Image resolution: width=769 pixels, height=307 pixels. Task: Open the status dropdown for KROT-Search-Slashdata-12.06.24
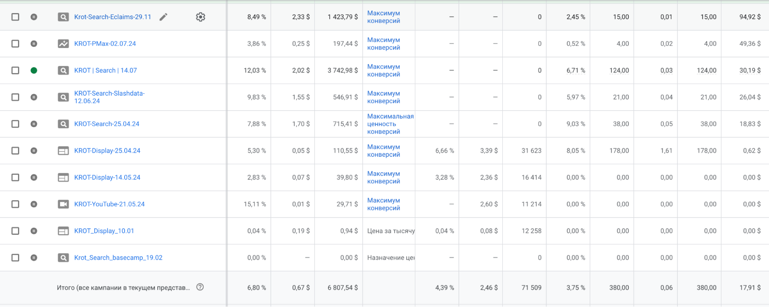point(34,97)
